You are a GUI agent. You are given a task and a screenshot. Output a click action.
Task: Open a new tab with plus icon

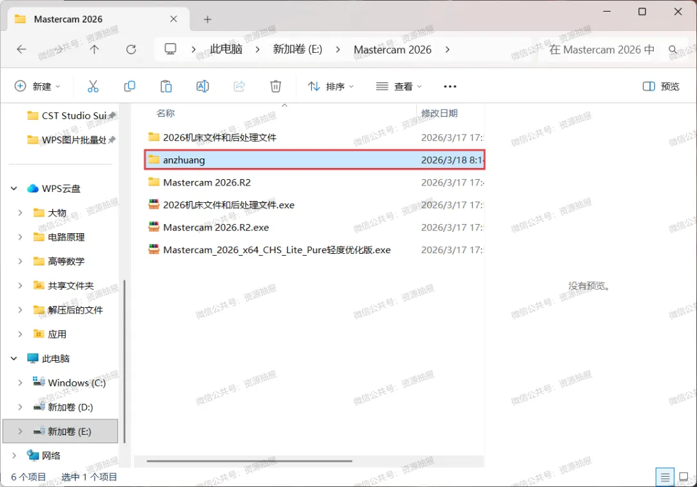coord(208,19)
